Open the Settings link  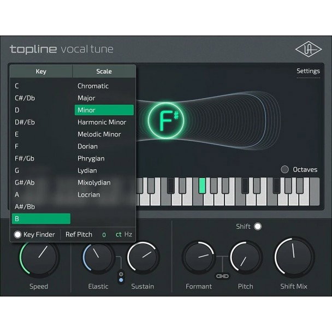(308, 71)
